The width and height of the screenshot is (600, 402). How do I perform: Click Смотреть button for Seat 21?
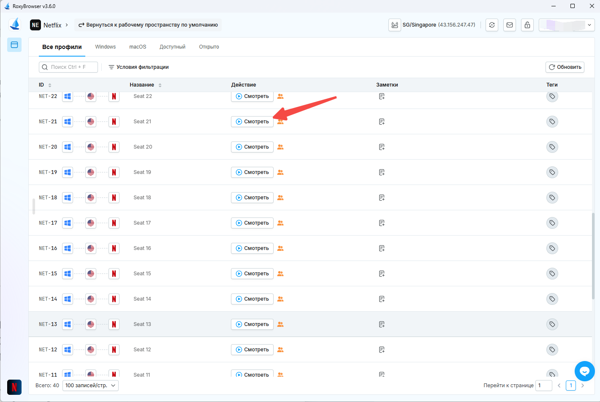tap(252, 122)
